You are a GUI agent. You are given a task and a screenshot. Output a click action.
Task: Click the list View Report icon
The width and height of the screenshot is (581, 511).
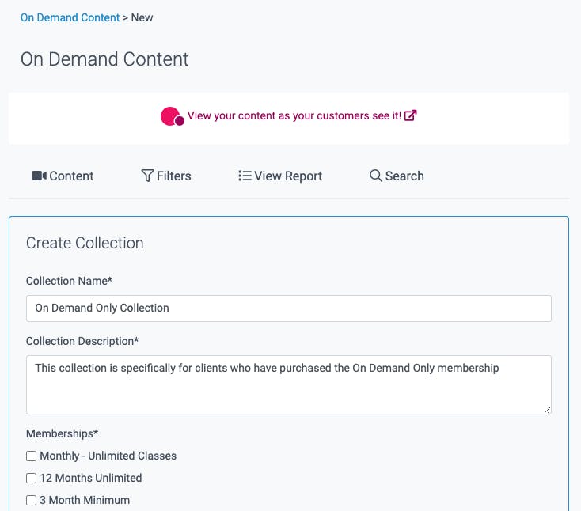[x=245, y=176]
